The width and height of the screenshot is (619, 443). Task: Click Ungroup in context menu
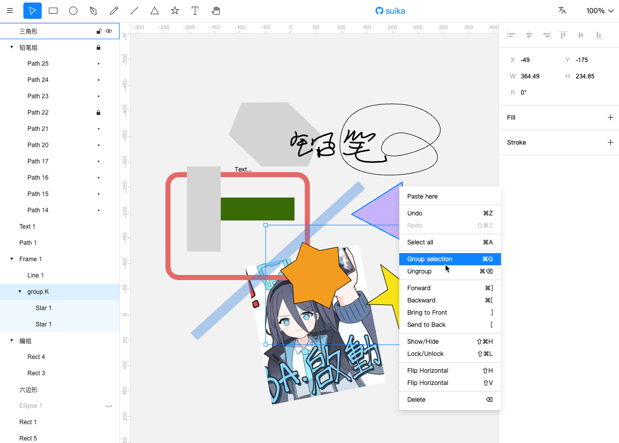click(x=450, y=271)
